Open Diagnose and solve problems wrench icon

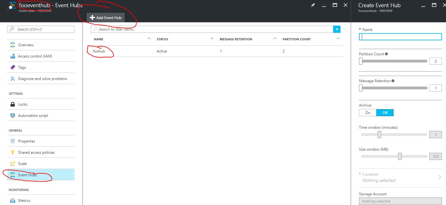pyautogui.click(x=13, y=79)
